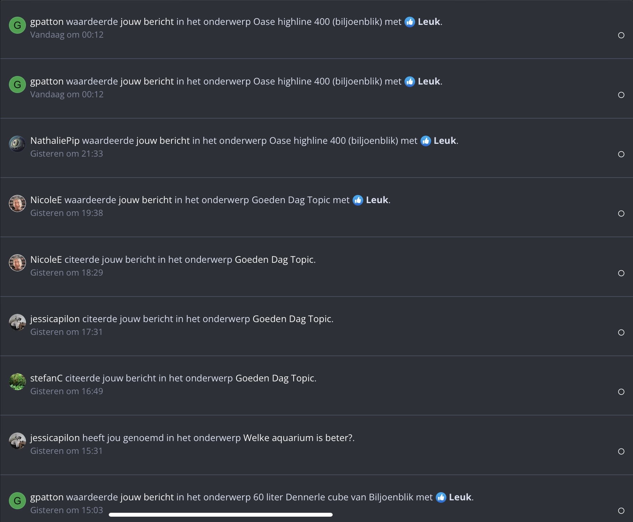Viewport: 633px width, 522px height.
Task: Click the thumbs-up Leuk icon in NathaliePip's notification
Action: pos(425,141)
